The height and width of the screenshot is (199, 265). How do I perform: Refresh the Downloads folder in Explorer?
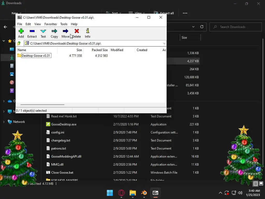click(202, 27)
